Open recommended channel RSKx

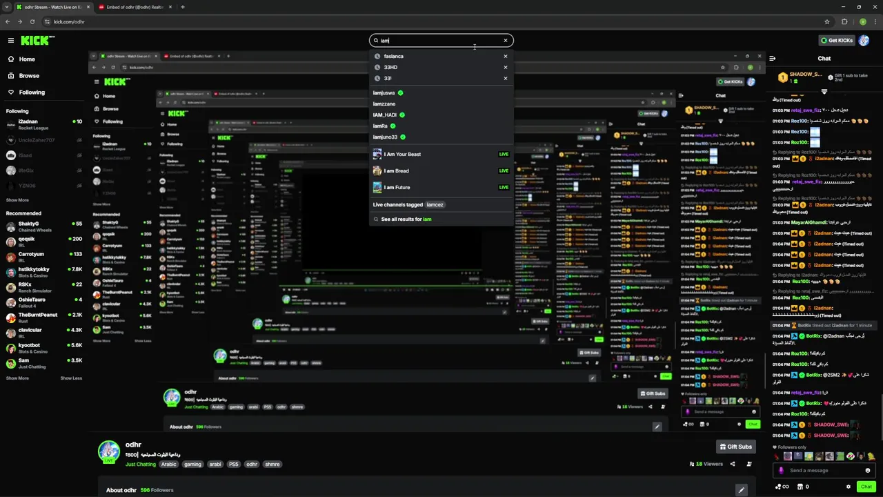(44, 287)
